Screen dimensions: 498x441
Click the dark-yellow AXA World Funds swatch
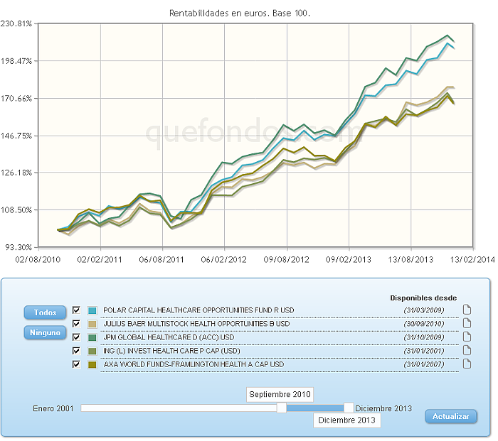coord(92,365)
